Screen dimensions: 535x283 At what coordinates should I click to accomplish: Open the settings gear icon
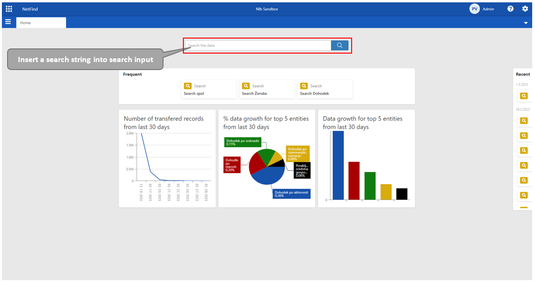(x=525, y=9)
